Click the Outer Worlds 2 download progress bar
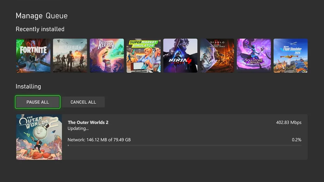This screenshot has width=324, height=182. tap(184, 146)
